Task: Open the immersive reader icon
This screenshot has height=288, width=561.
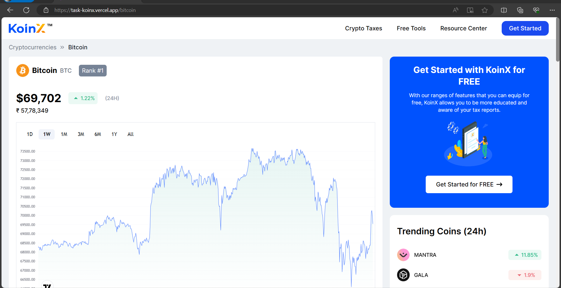Action: [470, 10]
